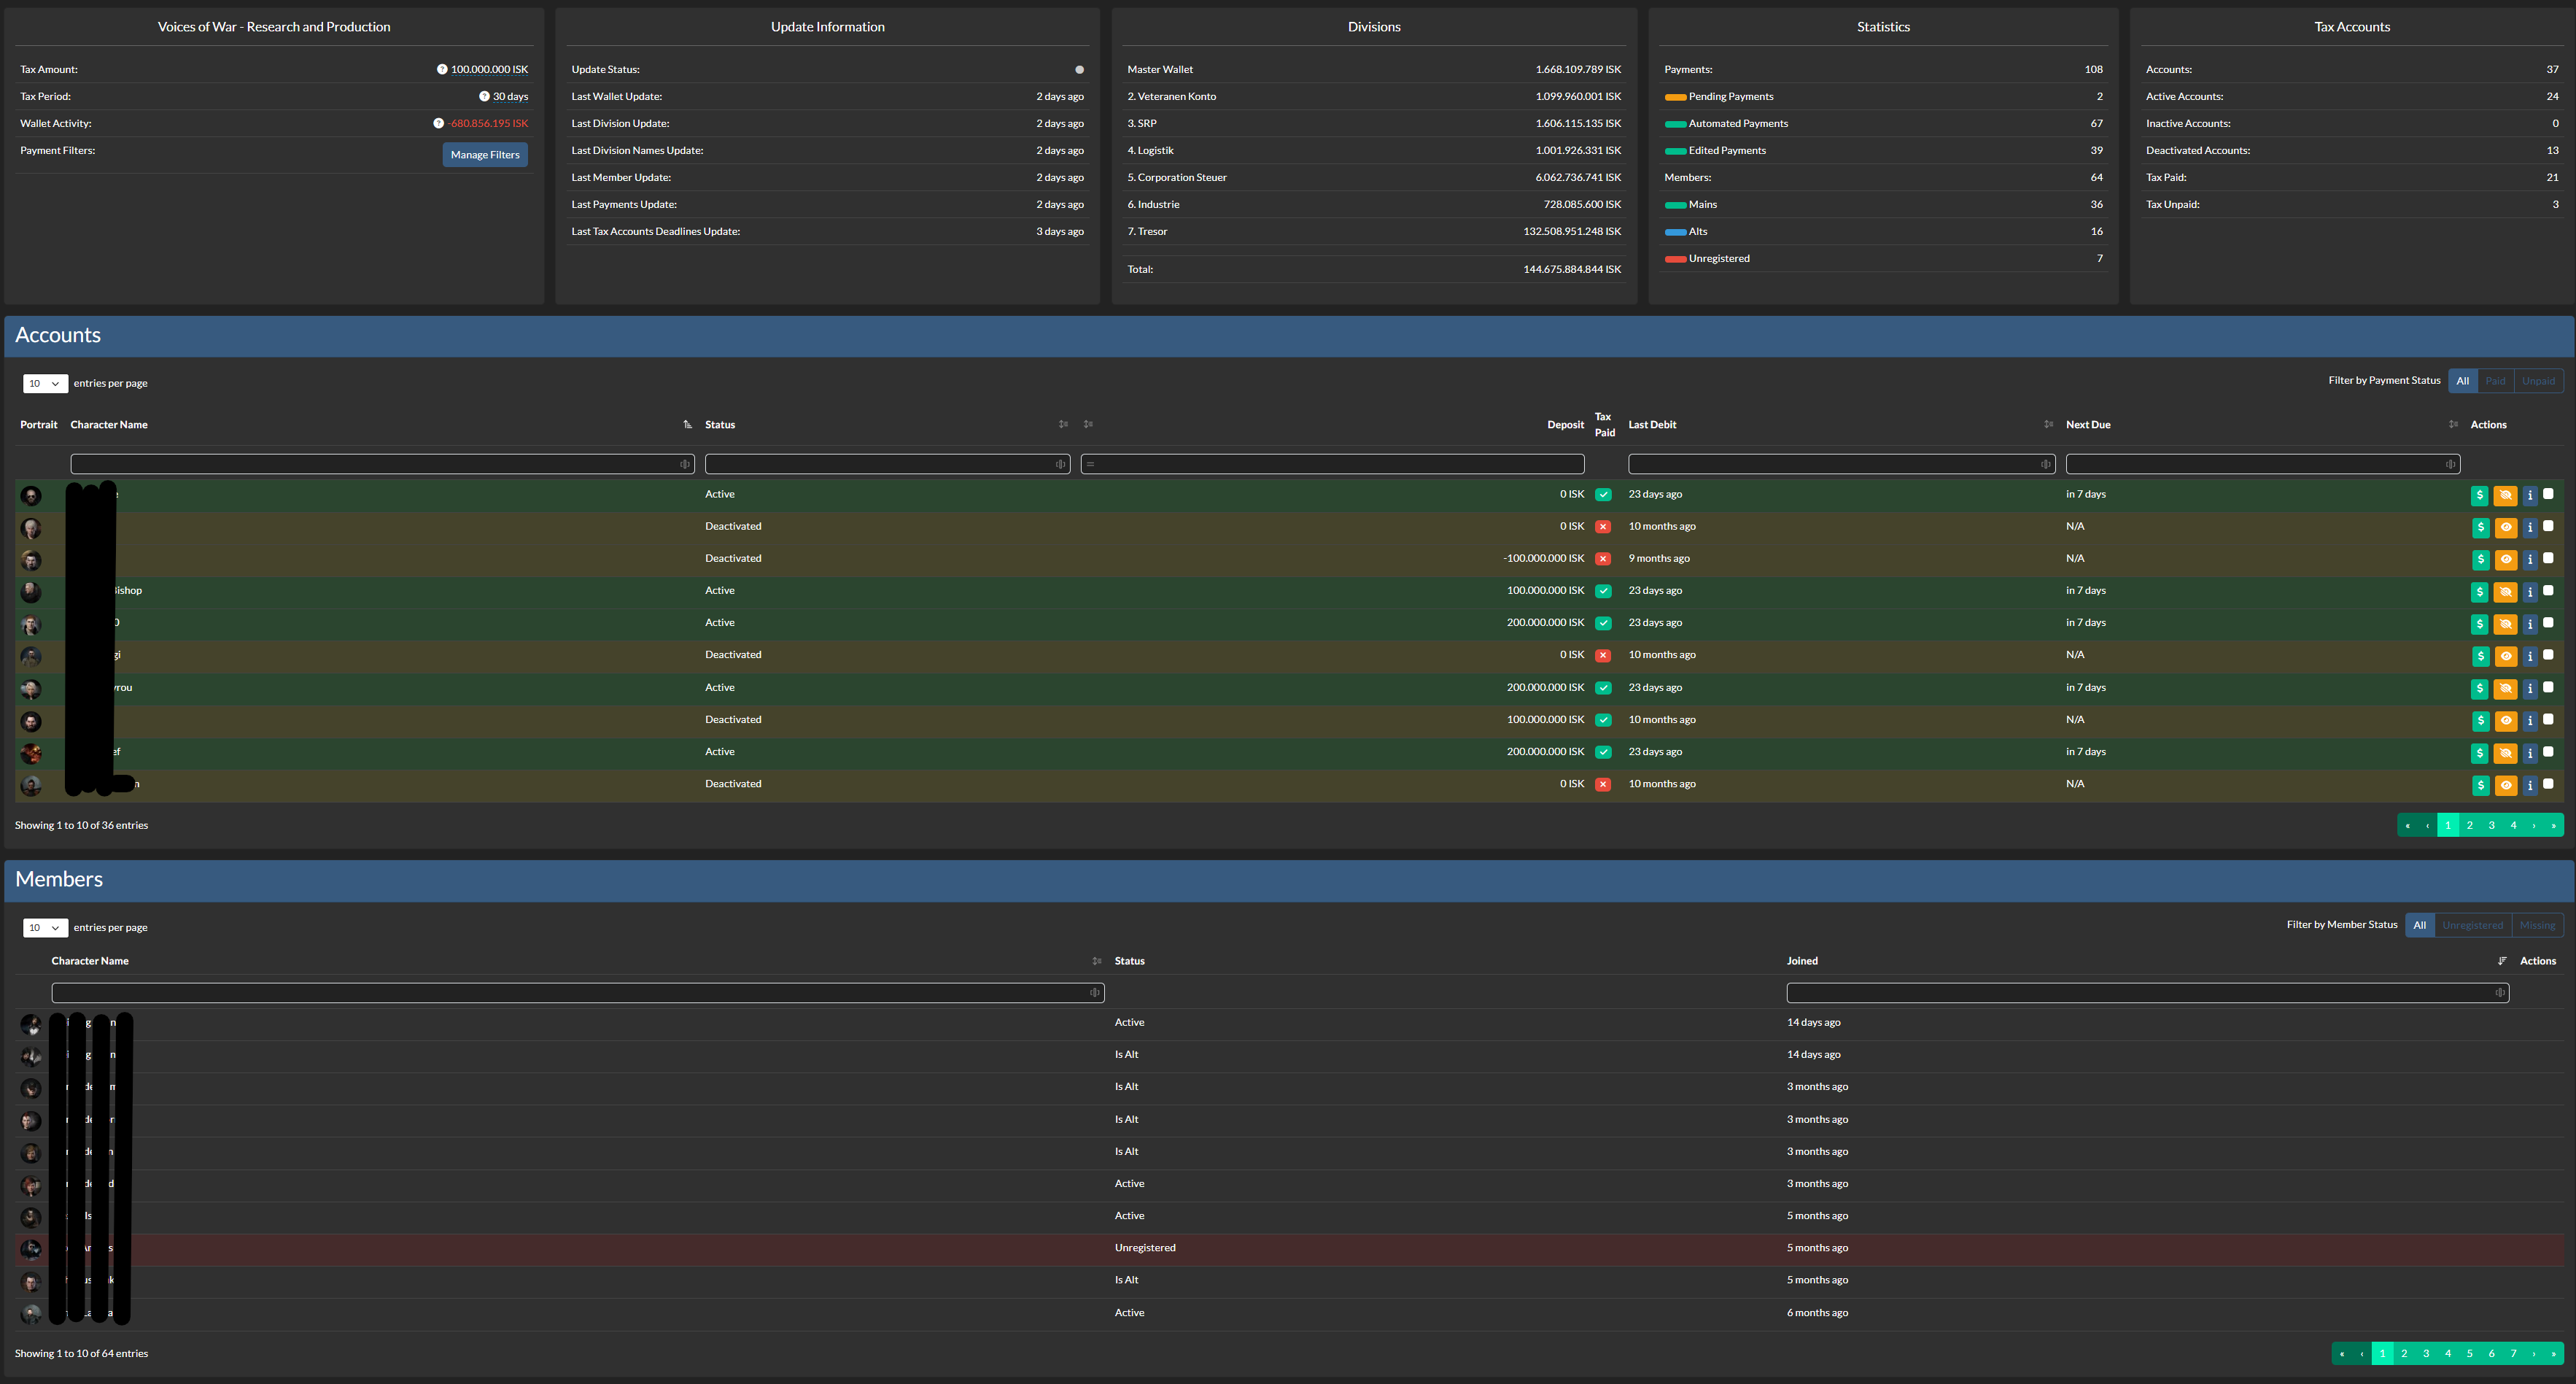The height and width of the screenshot is (1384, 2576).
Task: Tick the selection checkbox on the last account row
Action: (2550, 784)
